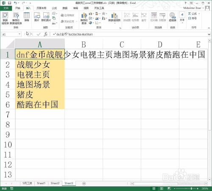Open Excel Help question mark

(x=185, y=3)
